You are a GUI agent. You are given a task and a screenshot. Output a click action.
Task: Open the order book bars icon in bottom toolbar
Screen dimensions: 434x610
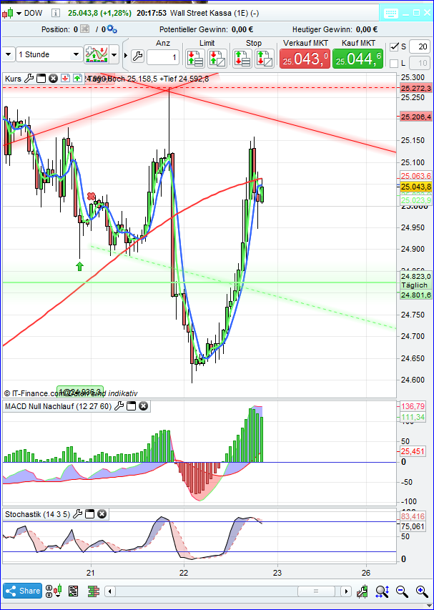(x=92, y=591)
